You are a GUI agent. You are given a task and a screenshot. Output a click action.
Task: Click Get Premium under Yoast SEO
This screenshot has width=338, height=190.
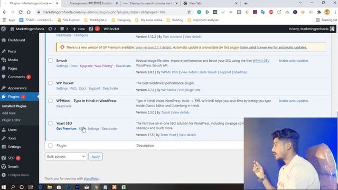click(67, 129)
